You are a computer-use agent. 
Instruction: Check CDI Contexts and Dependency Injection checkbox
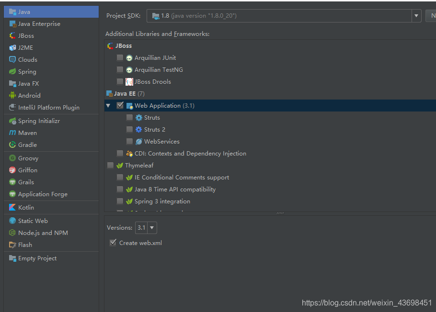click(120, 153)
